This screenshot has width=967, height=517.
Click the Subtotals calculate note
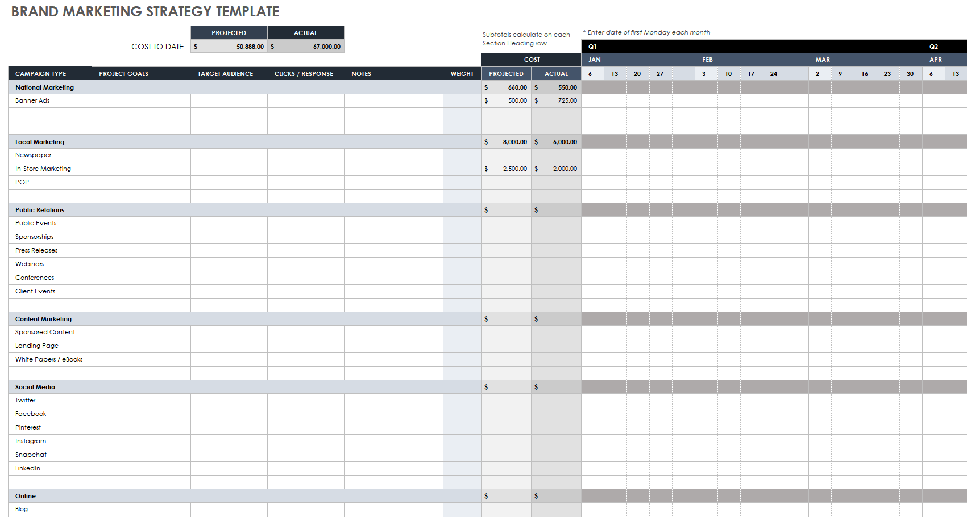526,39
